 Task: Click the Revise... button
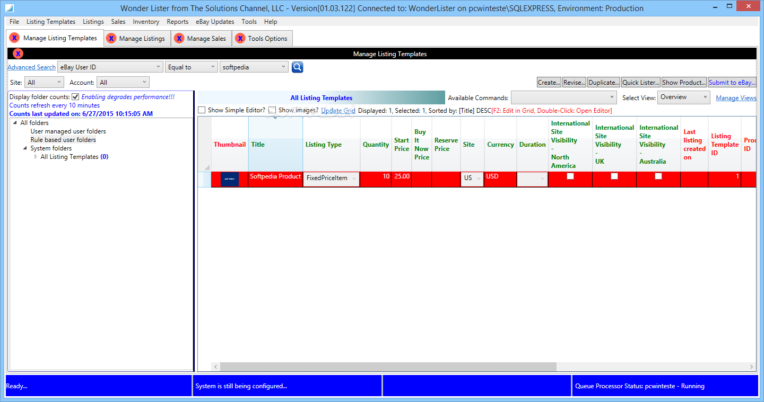tap(575, 83)
